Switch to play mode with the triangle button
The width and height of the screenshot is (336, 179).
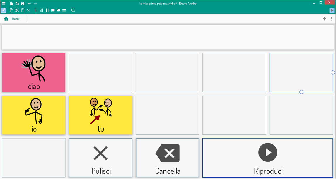click(x=332, y=10)
